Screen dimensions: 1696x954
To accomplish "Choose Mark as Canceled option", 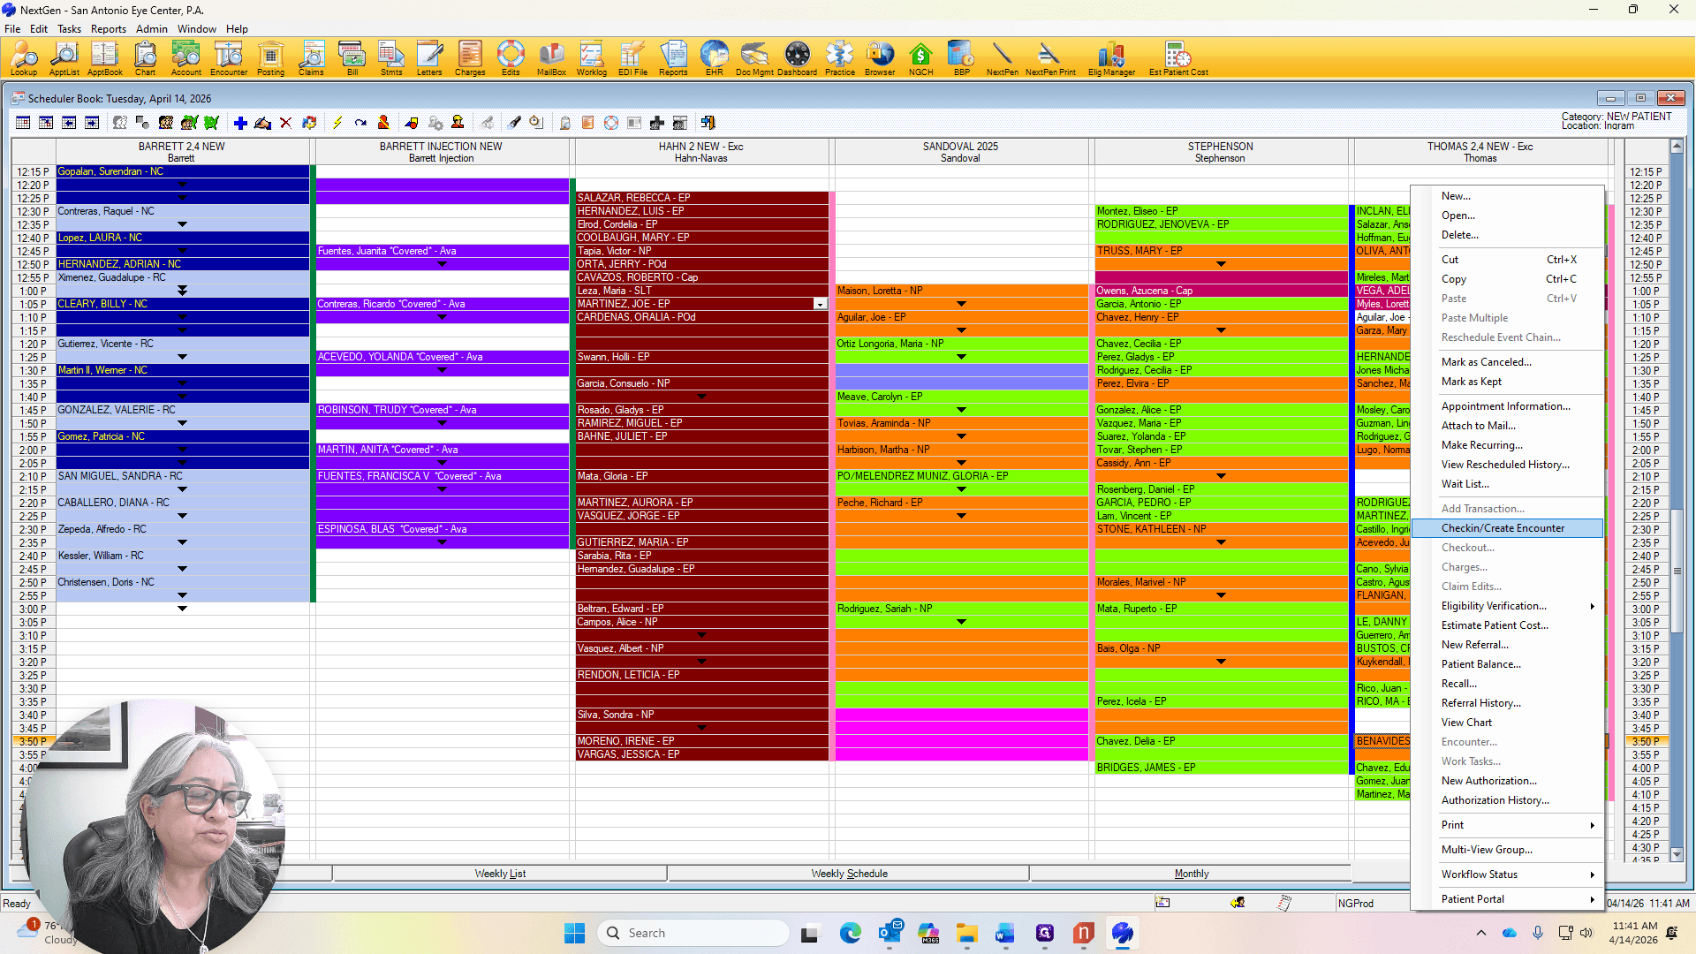I will click(1486, 362).
